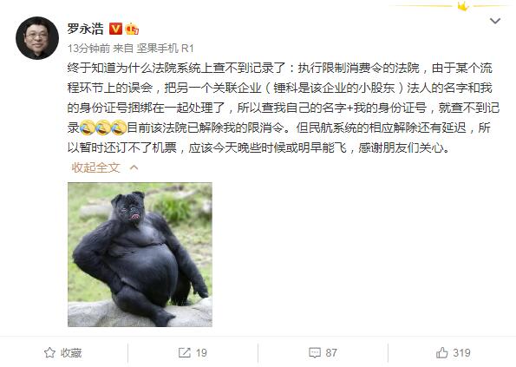Click the gold crown ornament at top right

click(x=463, y=6)
